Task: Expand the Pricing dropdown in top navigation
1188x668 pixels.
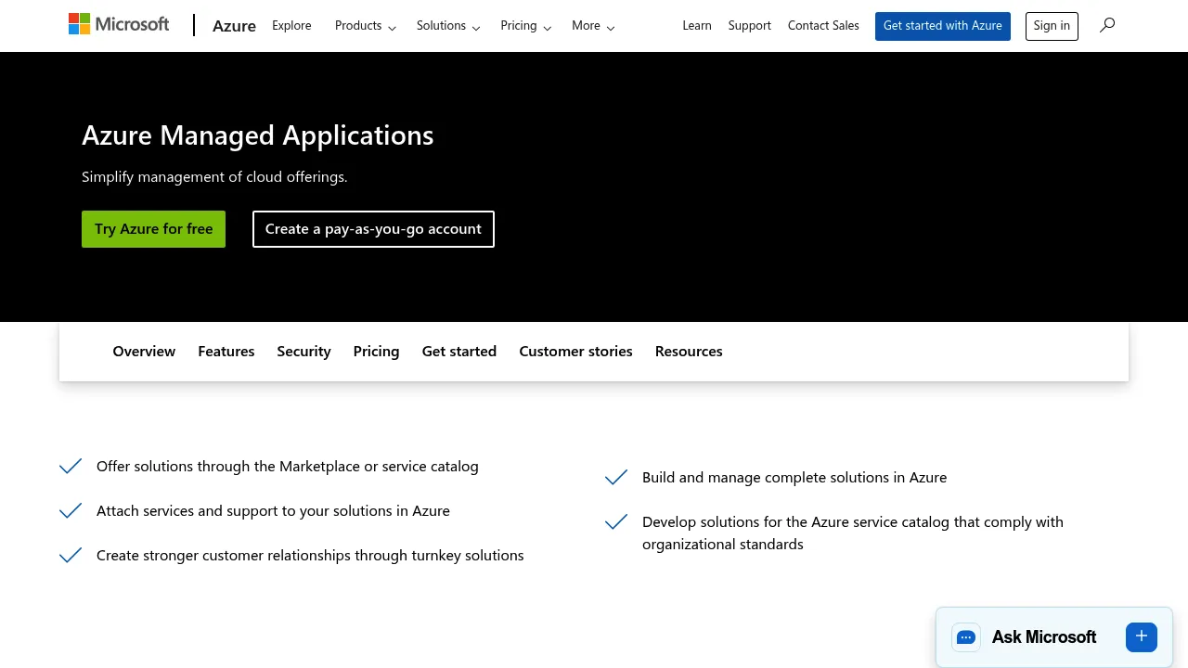Action: pyautogui.click(x=526, y=26)
